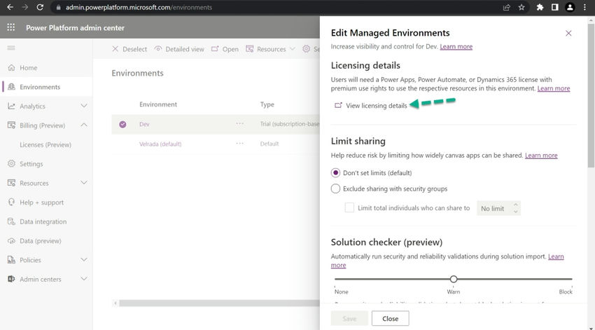Click the Help + support headset icon

click(12, 202)
